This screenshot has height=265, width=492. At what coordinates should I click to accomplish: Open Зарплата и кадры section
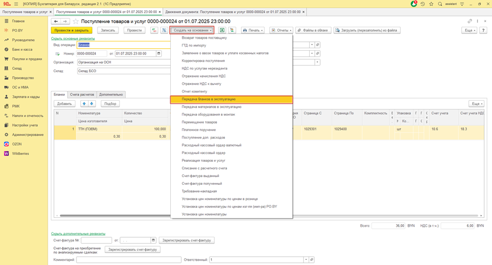pos(26,97)
